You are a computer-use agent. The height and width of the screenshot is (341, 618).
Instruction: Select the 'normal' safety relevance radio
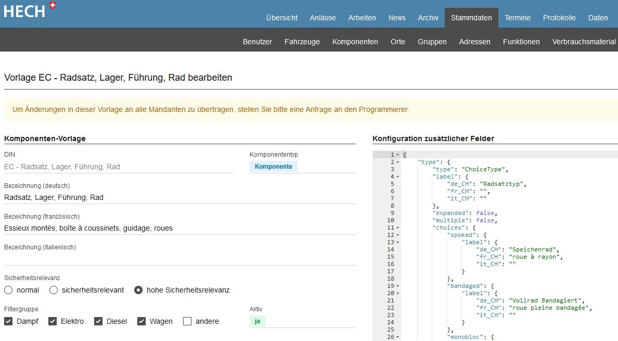click(x=8, y=290)
